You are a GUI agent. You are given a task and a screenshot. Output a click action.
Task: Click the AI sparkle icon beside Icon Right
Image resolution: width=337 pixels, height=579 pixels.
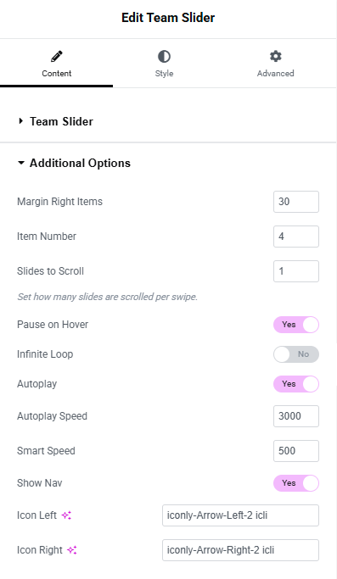[x=72, y=550]
